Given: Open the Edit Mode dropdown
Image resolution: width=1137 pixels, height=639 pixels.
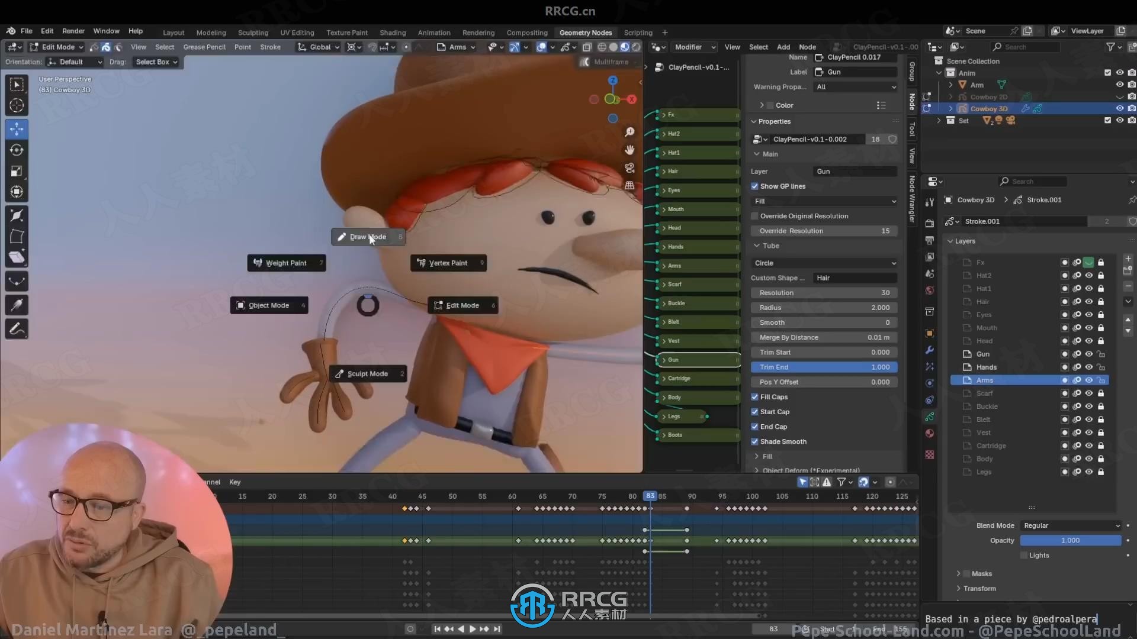Looking at the screenshot, I should pyautogui.click(x=57, y=47).
